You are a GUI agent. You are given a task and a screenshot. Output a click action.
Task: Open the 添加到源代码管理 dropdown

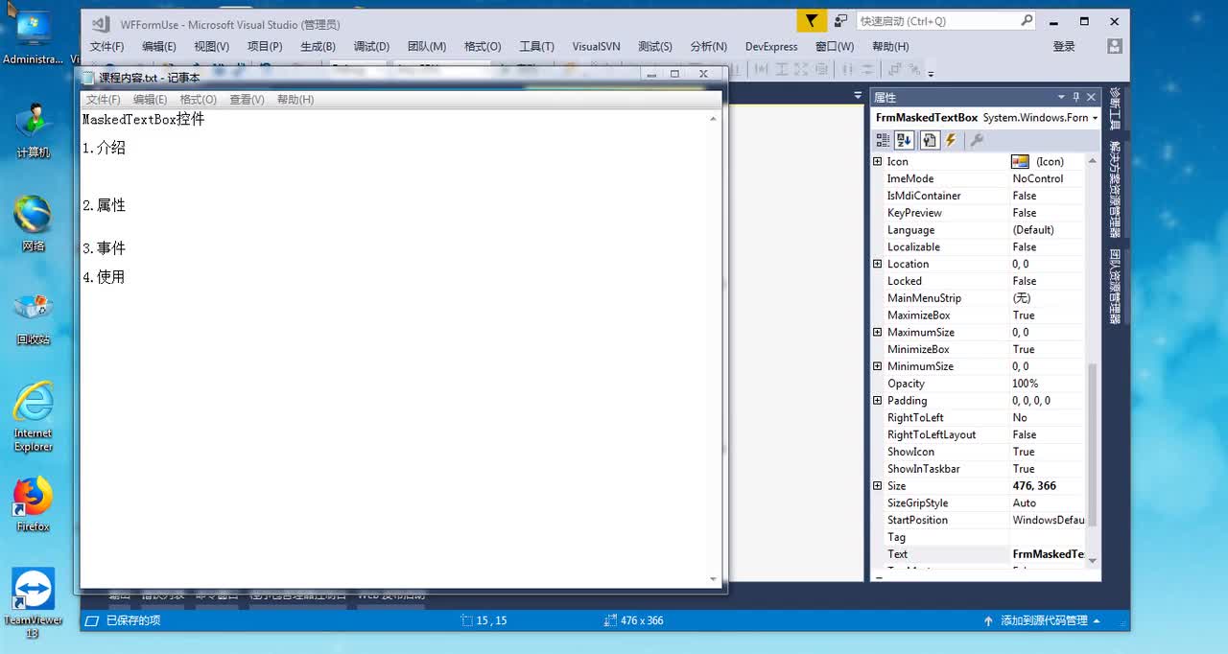(x=1097, y=620)
